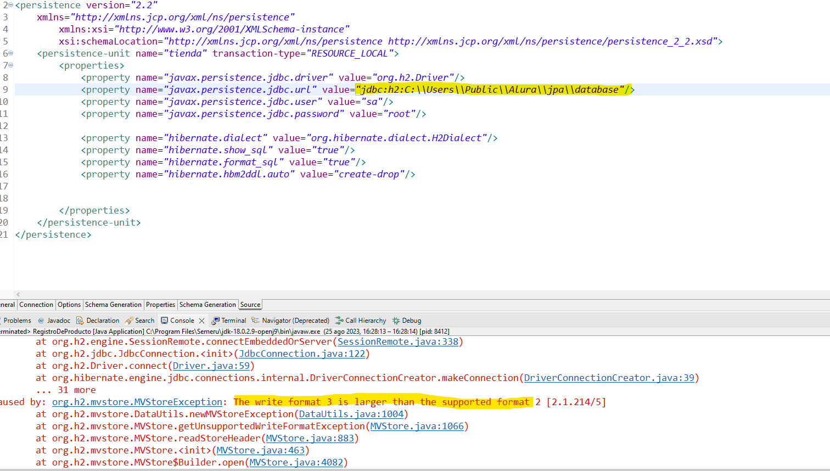Open the Search view flashlight icon
Viewport: 830px width, 471px height.
coord(129,321)
